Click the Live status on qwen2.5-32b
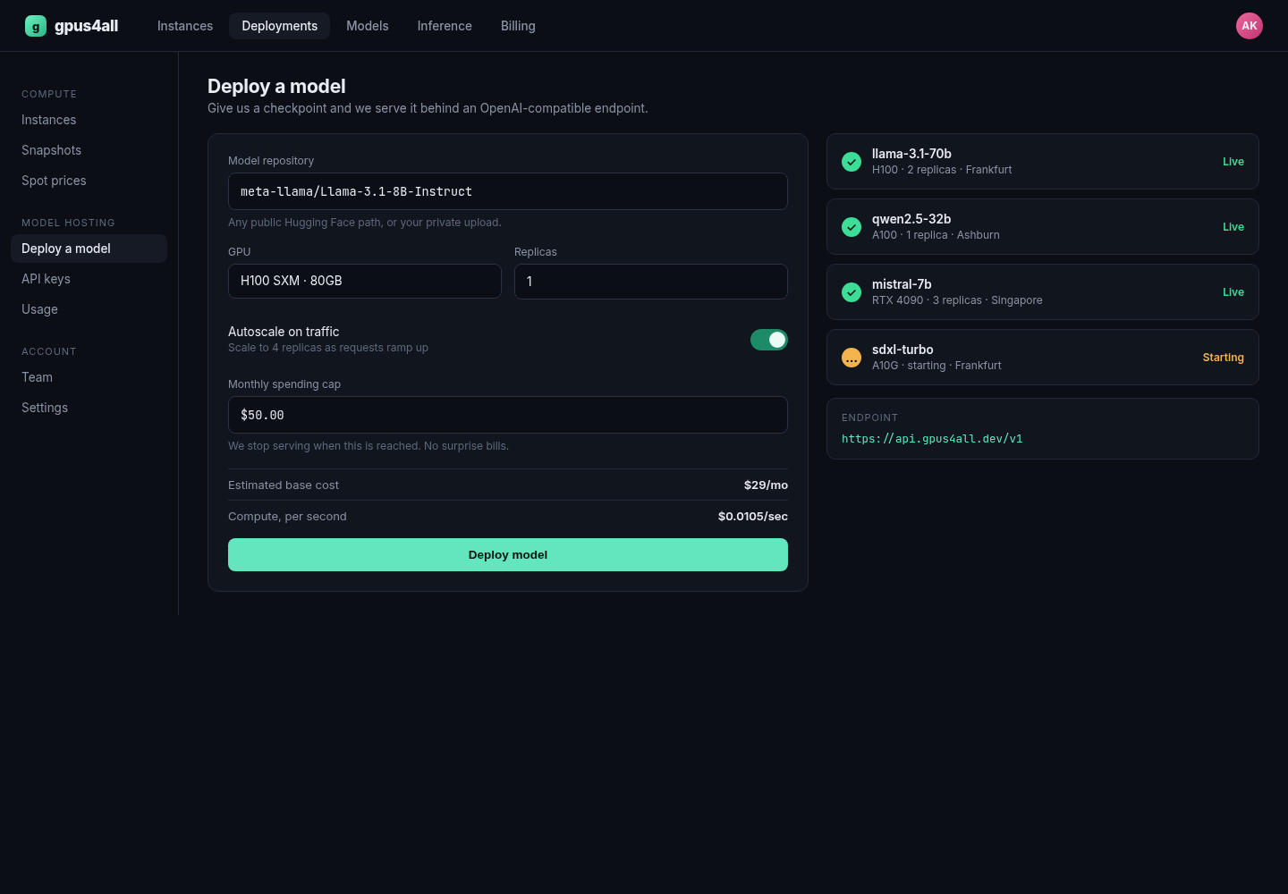1288x894 pixels. (x=1233, y=227)
